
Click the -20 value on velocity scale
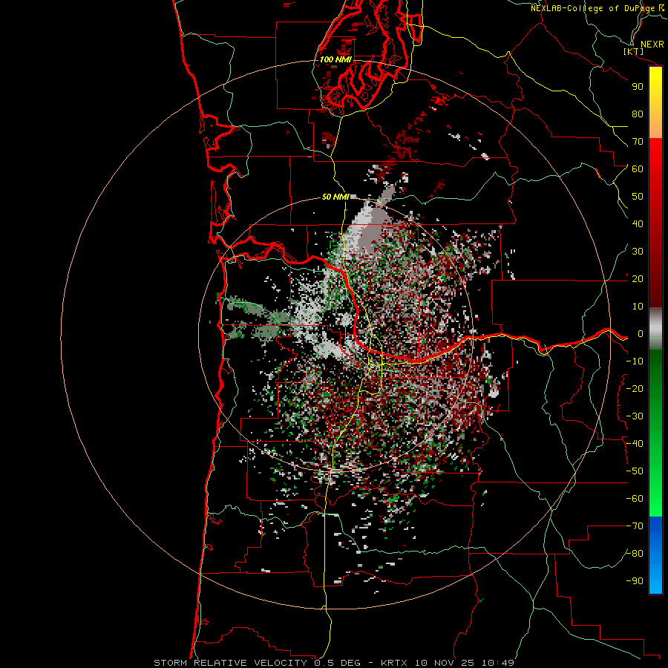tap(635, 389)
